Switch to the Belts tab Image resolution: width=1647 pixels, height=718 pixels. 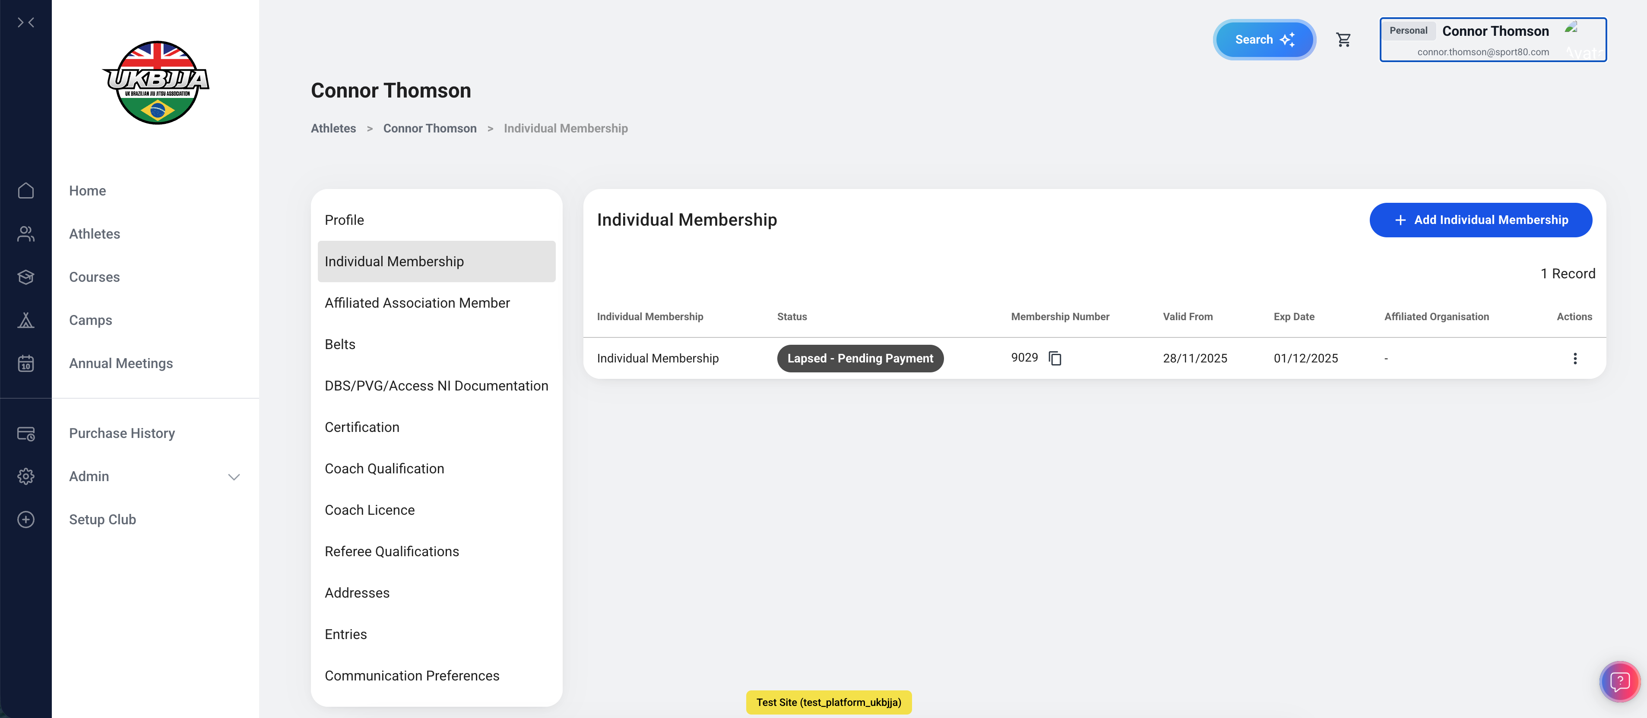pos(339,344)
